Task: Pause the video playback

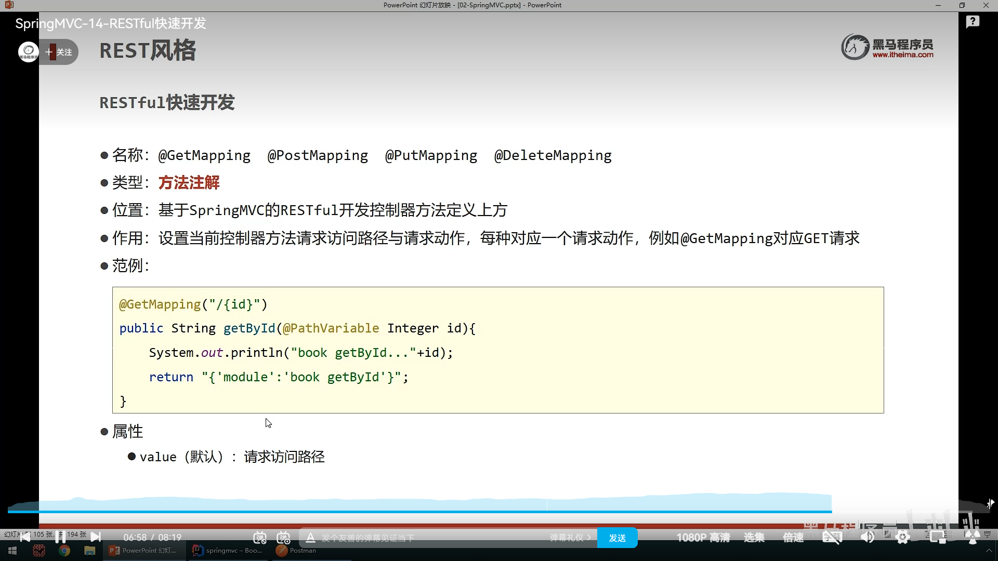Action: click(60, 537)
